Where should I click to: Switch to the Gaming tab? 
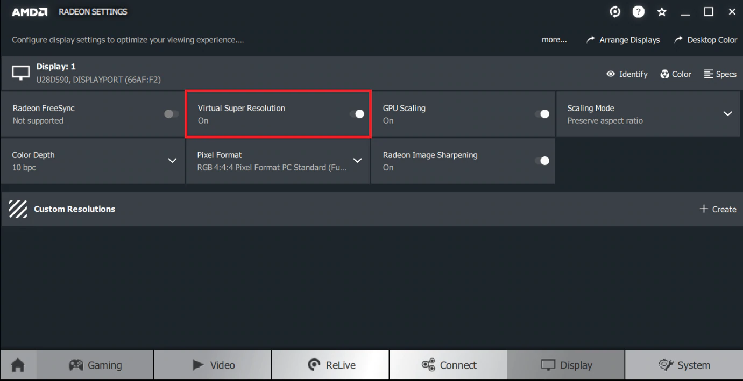click(x=95, y=365)
